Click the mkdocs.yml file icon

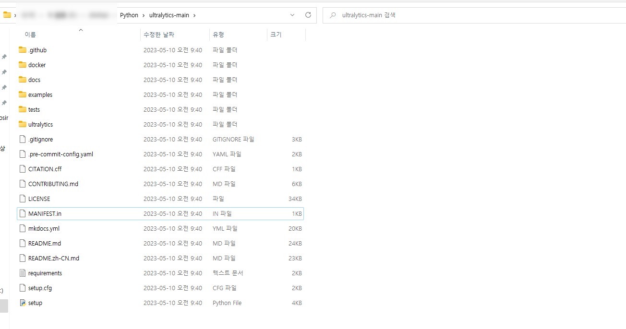pyautogui.click(x=22, y=228)
